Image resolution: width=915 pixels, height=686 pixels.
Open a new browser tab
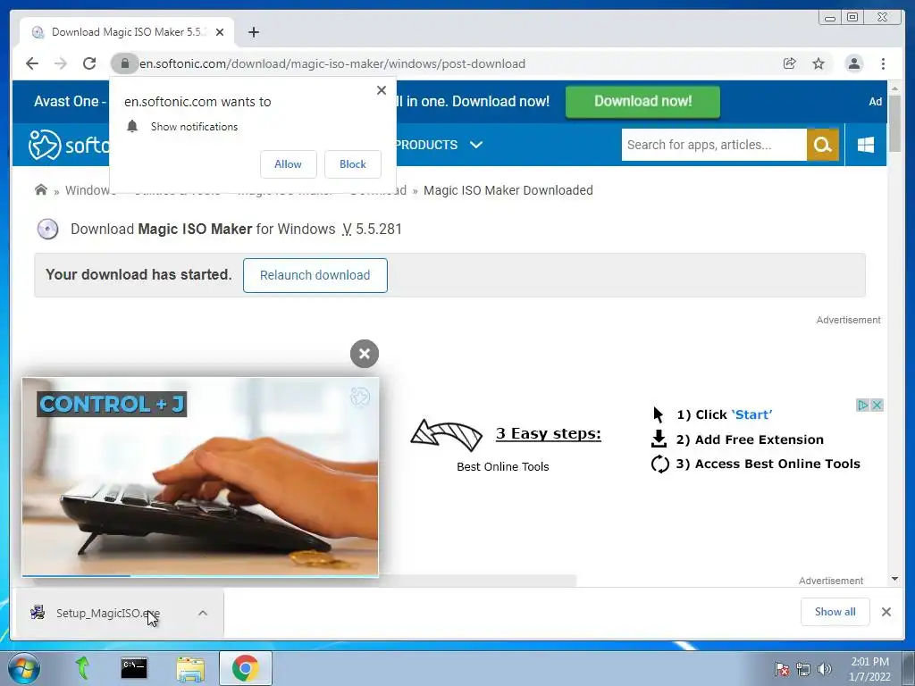pos(253,32)
